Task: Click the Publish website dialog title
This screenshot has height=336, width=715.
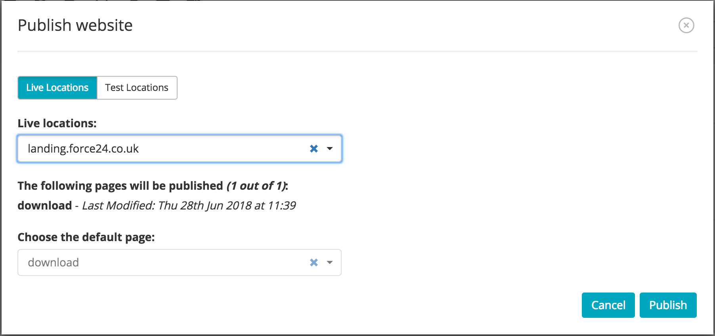Action: pos(75,25)
